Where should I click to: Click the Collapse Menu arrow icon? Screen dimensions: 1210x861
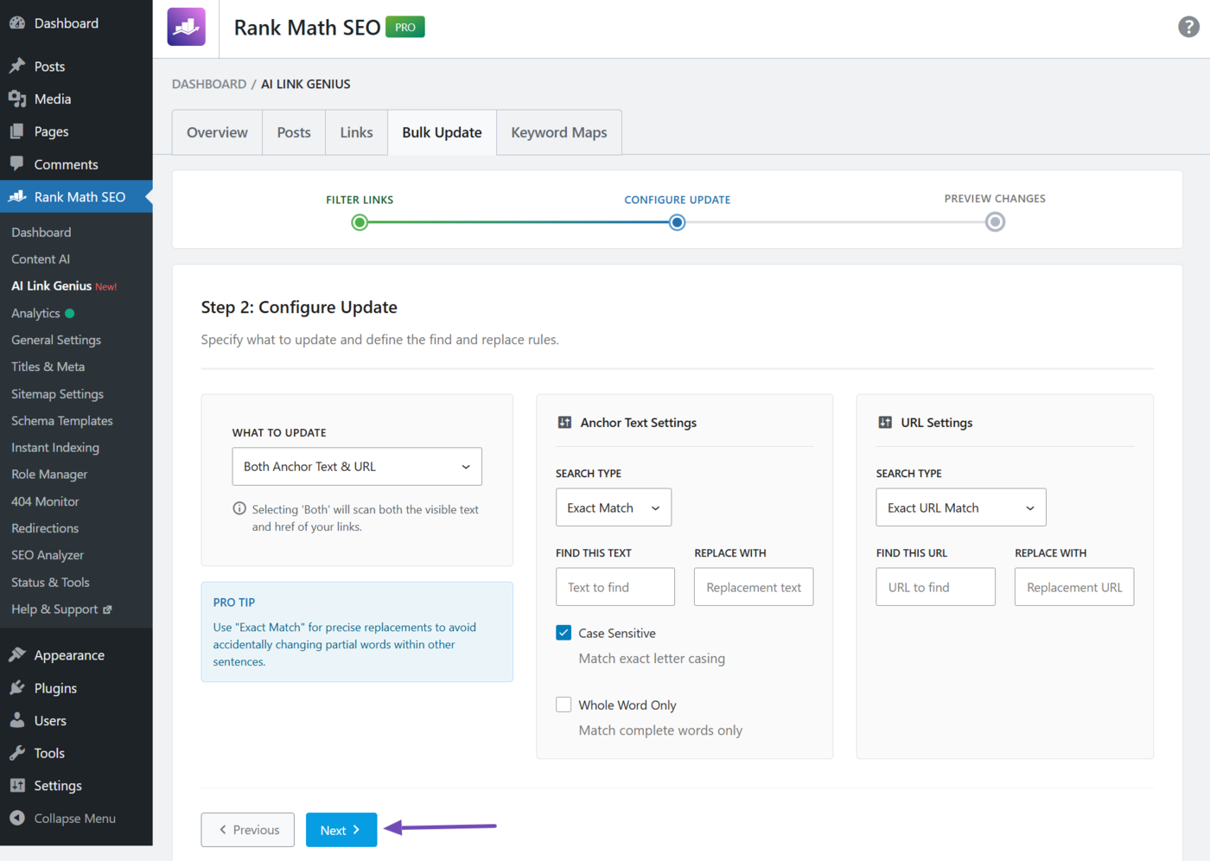click(x=17, y=818)
